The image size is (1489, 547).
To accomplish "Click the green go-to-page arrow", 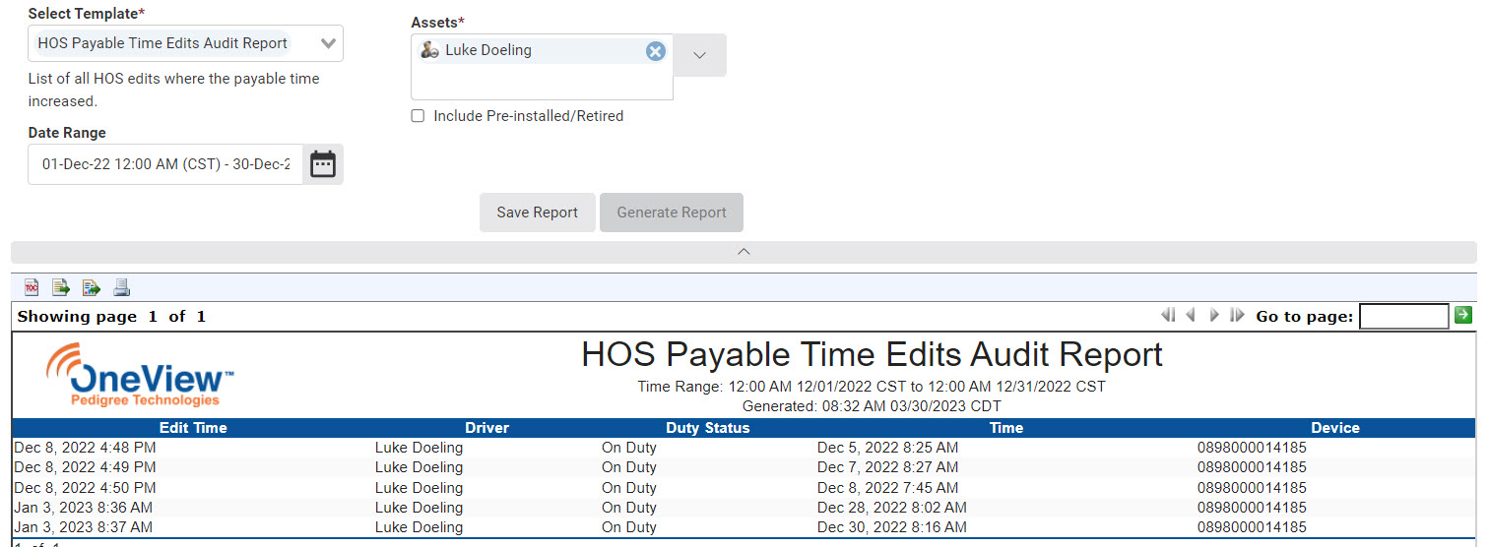I will coord(1463,315).
